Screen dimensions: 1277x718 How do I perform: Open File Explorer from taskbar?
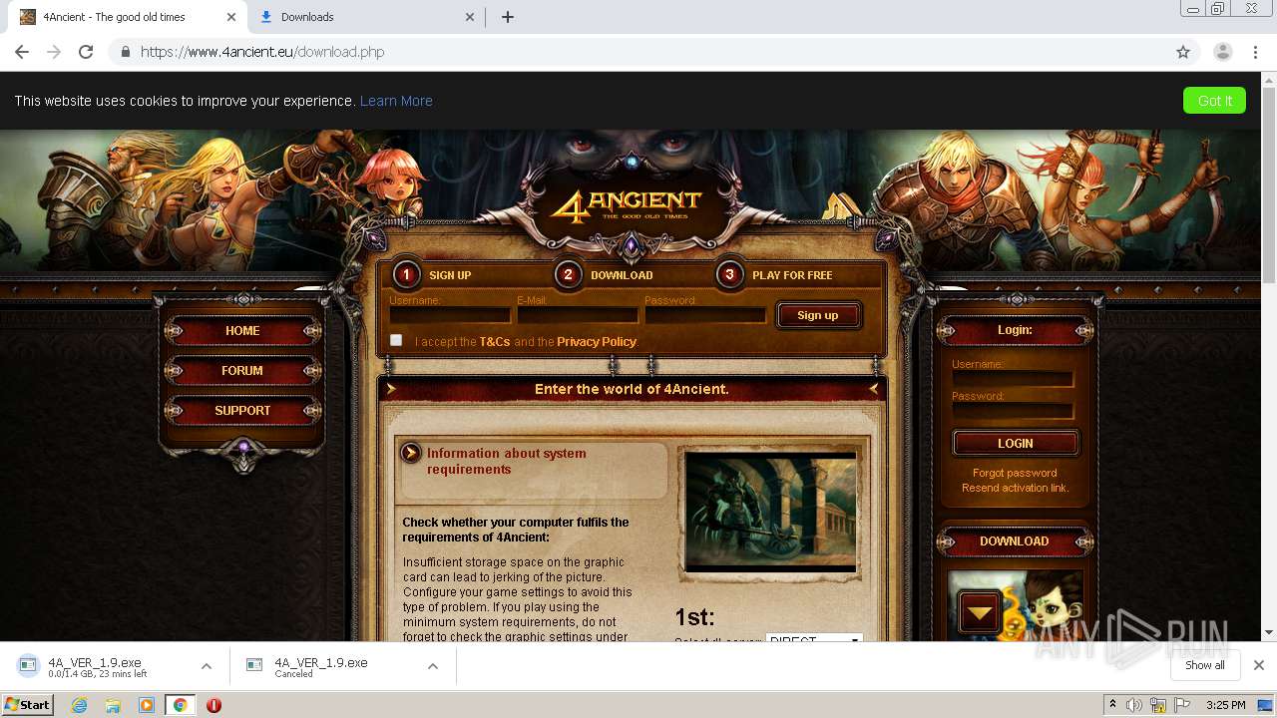point(113,705)
